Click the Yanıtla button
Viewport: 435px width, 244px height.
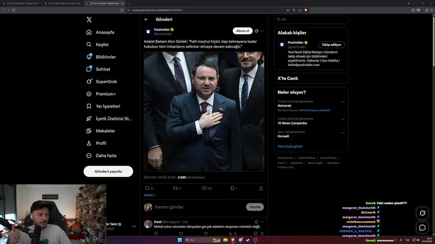255,207
